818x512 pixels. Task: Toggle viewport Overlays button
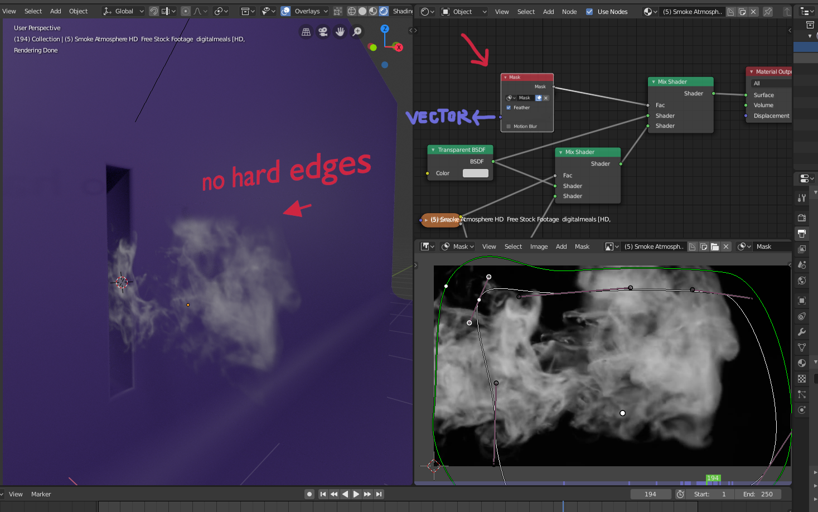[285, 11]
